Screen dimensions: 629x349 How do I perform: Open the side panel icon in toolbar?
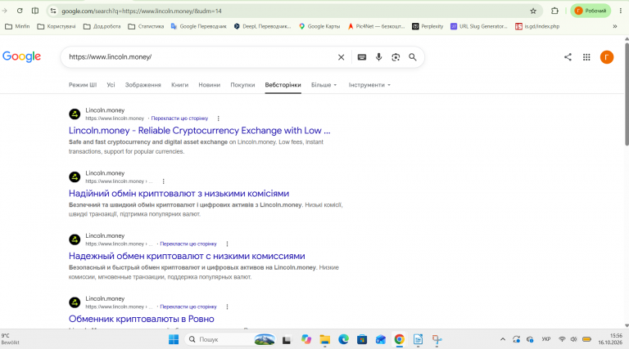(35, 11)
